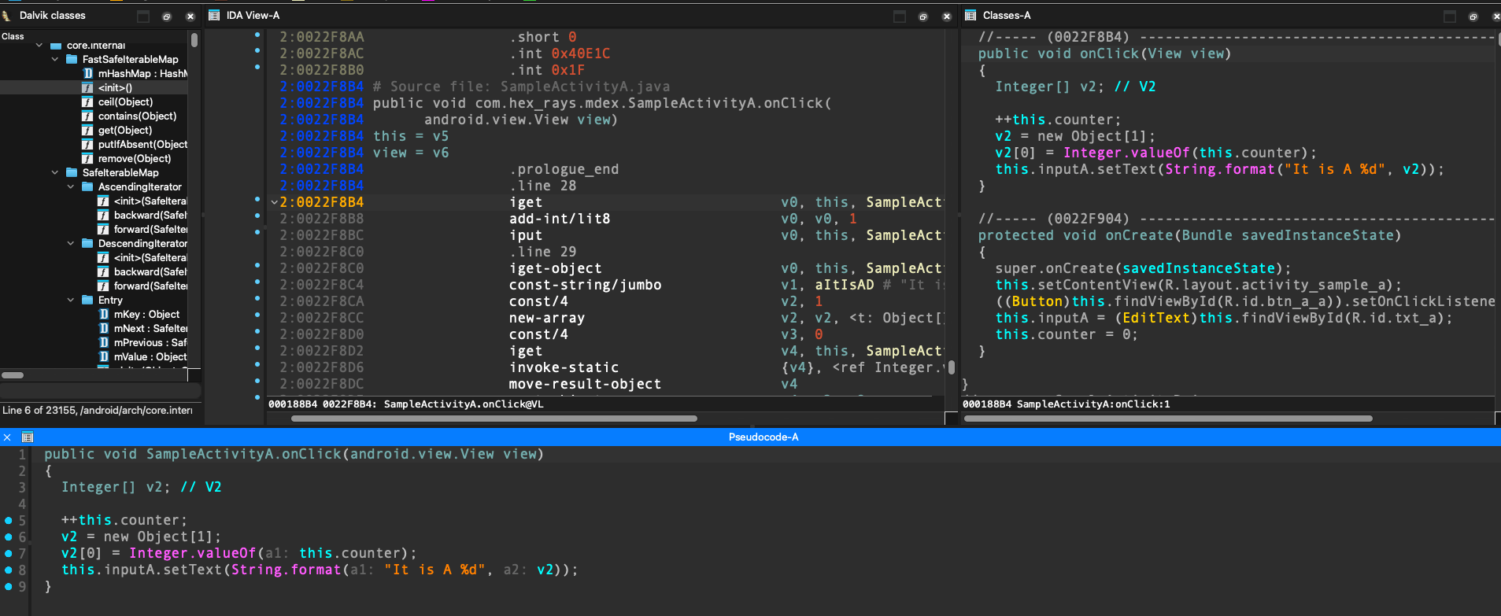Toggle breakpoint dot on pseudocode line 7

[9, 553]
